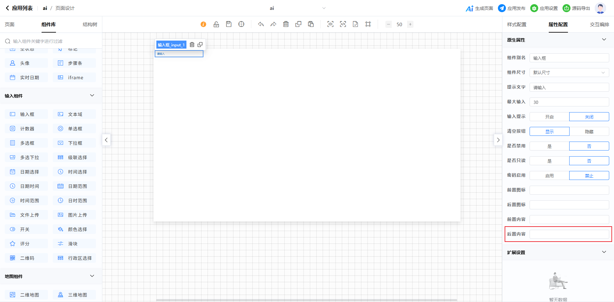The width and height of the screenshot is (614, 302).
Task: Click the 后置内容 input field
Action: click(569, 234)
